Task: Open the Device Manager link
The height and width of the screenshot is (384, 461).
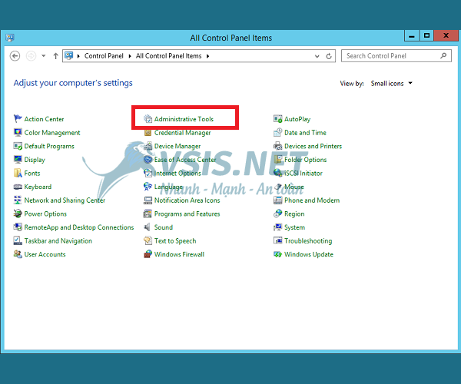Action: (177, 146)
